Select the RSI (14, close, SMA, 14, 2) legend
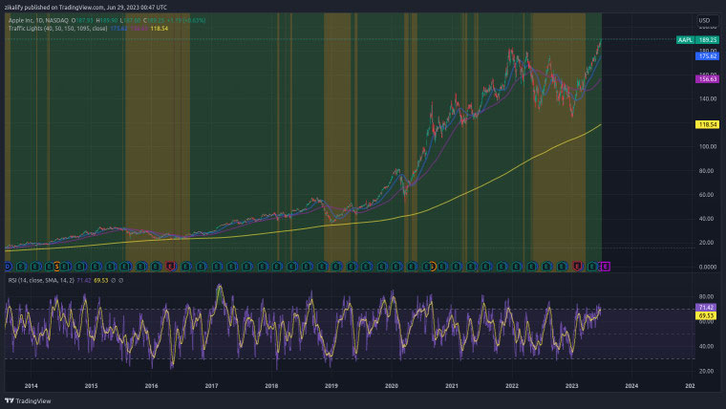The width and height of the screenshot is (726, 409). pyautogui.click(x=41, y=280)
